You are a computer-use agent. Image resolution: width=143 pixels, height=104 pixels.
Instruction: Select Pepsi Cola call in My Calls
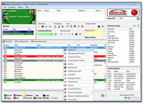(18, 32)
